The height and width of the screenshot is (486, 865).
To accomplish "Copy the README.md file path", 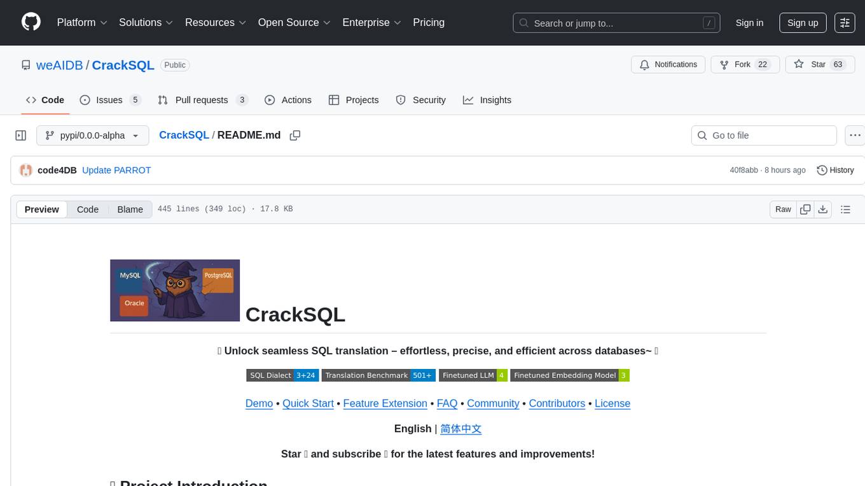I will (x=295, y=135).
